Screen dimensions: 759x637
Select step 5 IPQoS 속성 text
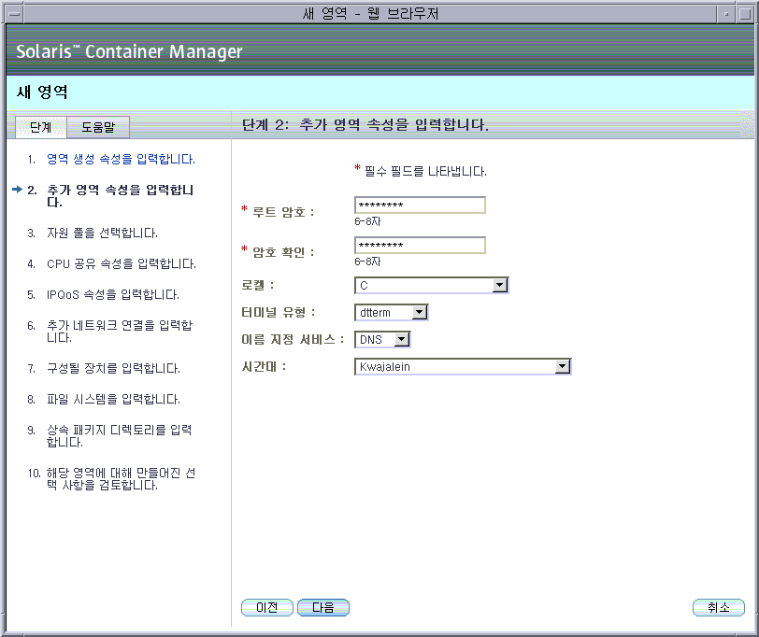(113, 294)
